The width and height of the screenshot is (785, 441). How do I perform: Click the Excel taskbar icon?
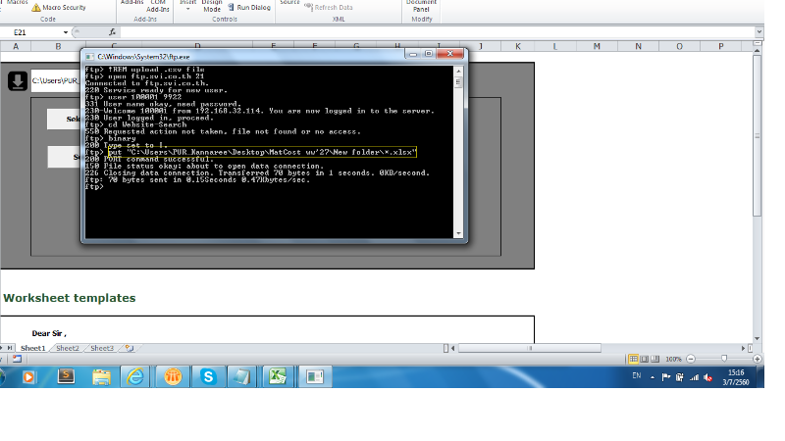(279, 376)
